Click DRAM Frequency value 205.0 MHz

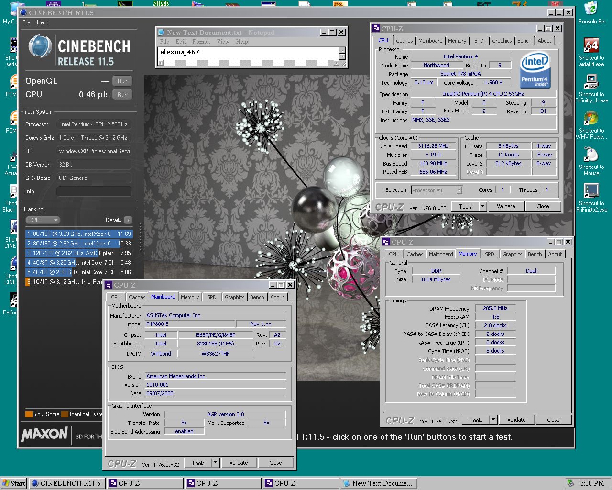495,309
